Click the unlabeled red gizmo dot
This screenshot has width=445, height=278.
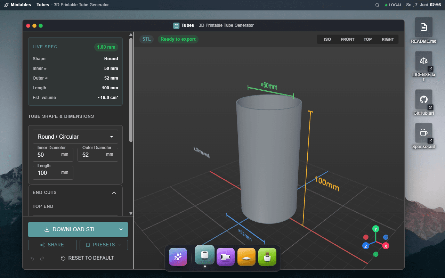coord(366,237)
